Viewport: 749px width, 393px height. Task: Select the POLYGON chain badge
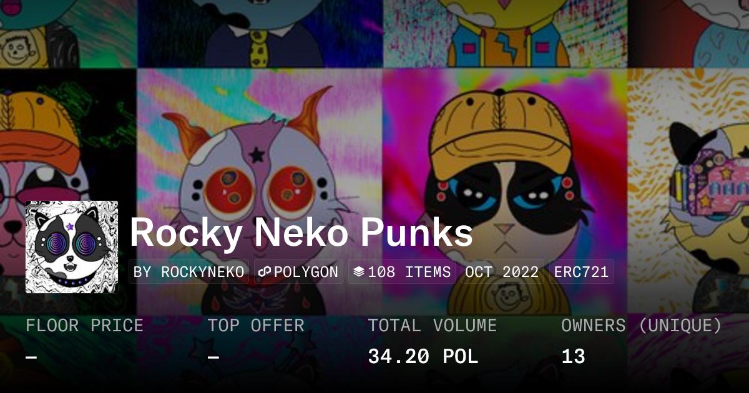299,272
